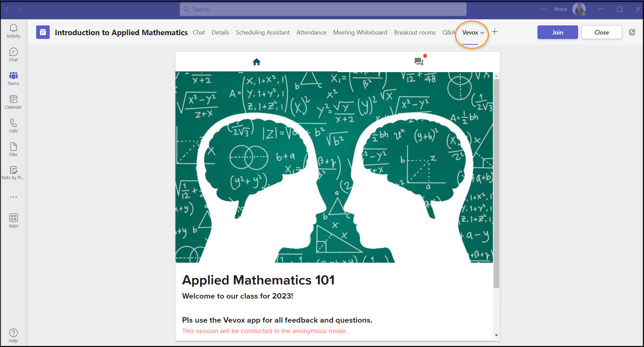
Task: Join the Applied Mathematics meeting
Action: click(557, 32)
